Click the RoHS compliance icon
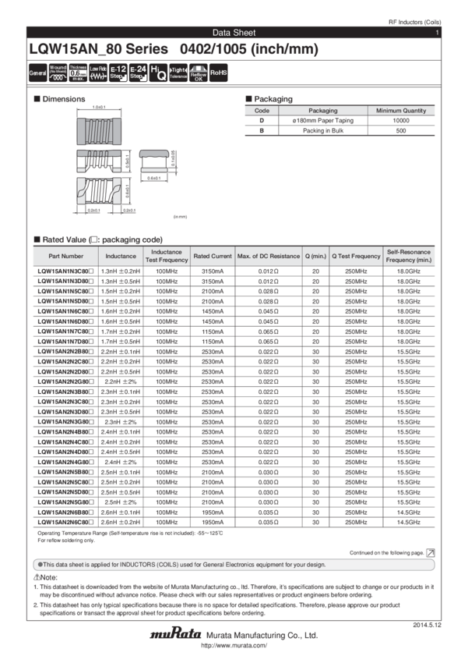 coord(218,73)
